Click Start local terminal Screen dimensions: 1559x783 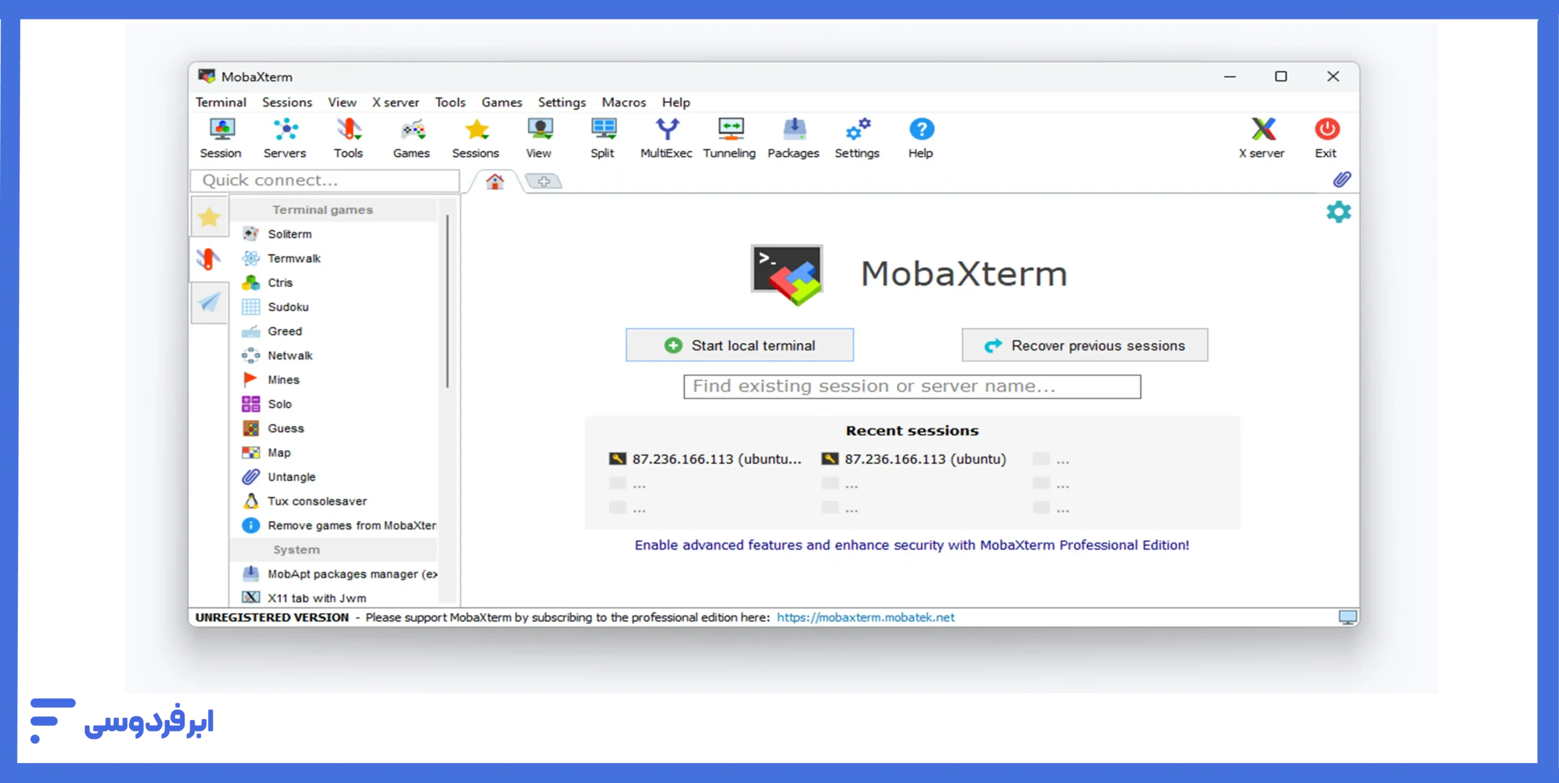click(739, 345)
